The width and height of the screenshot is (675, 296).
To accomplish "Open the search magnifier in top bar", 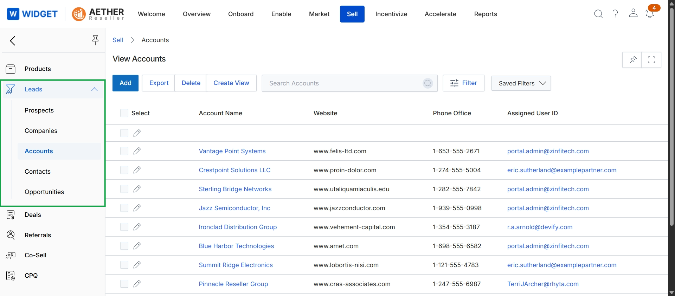I will pos(598,14).
